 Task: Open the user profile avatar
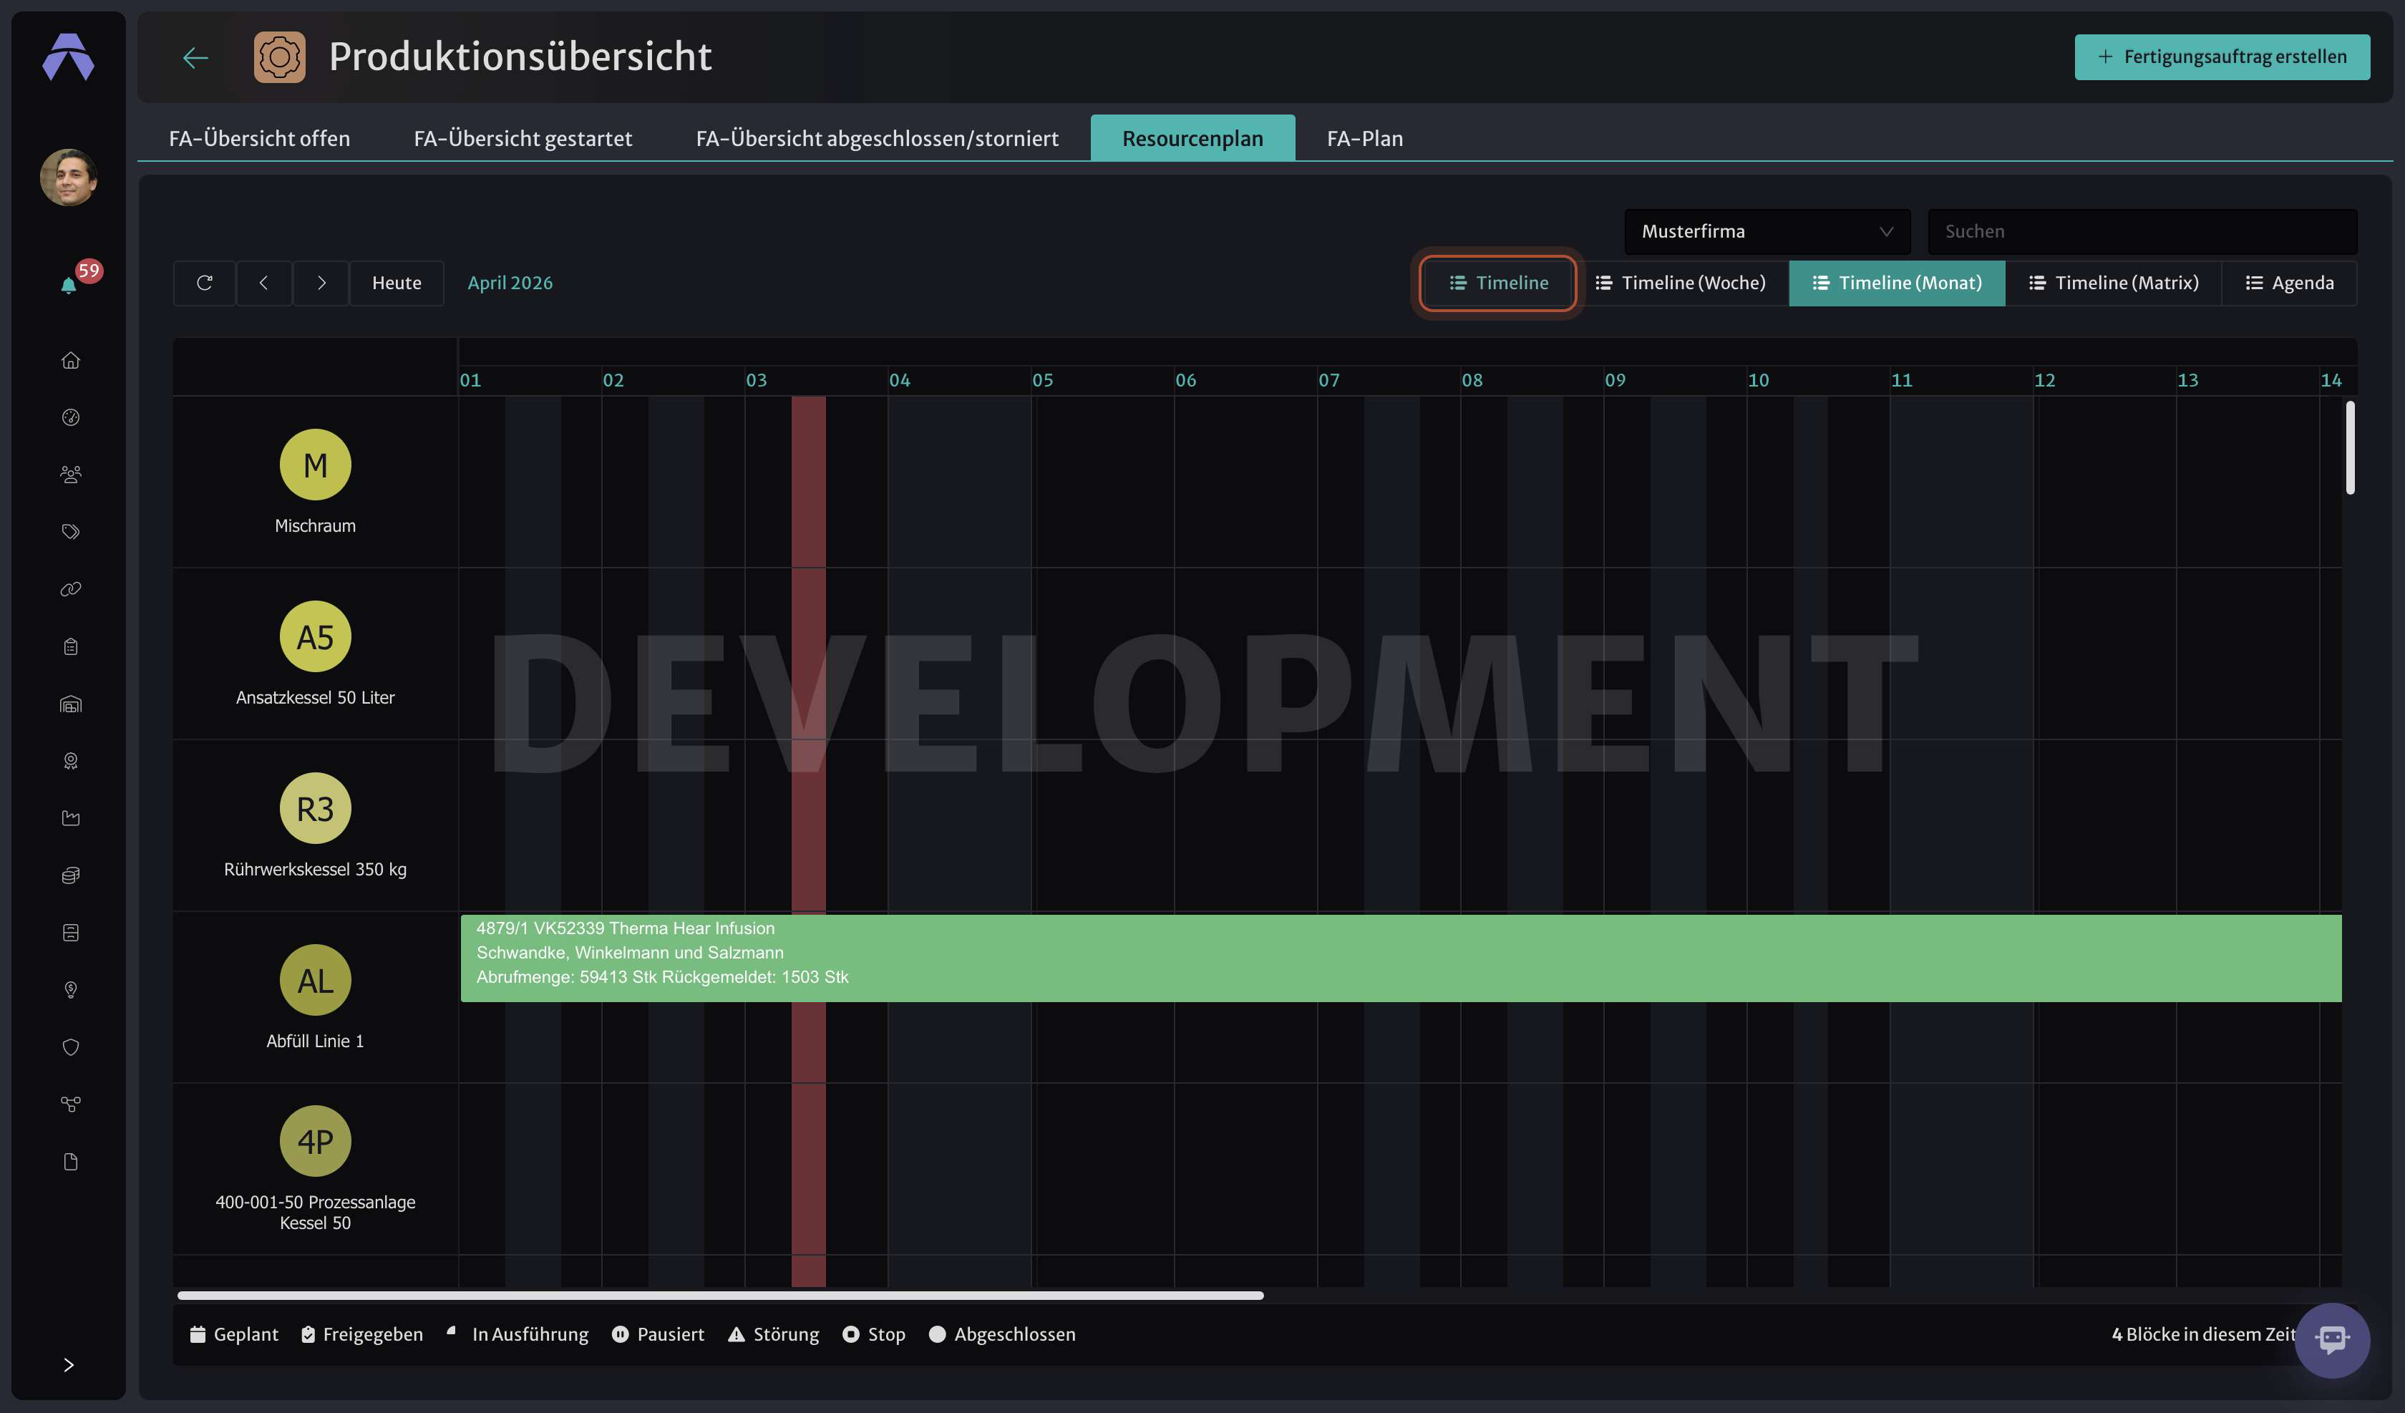(x=69, y=178)
